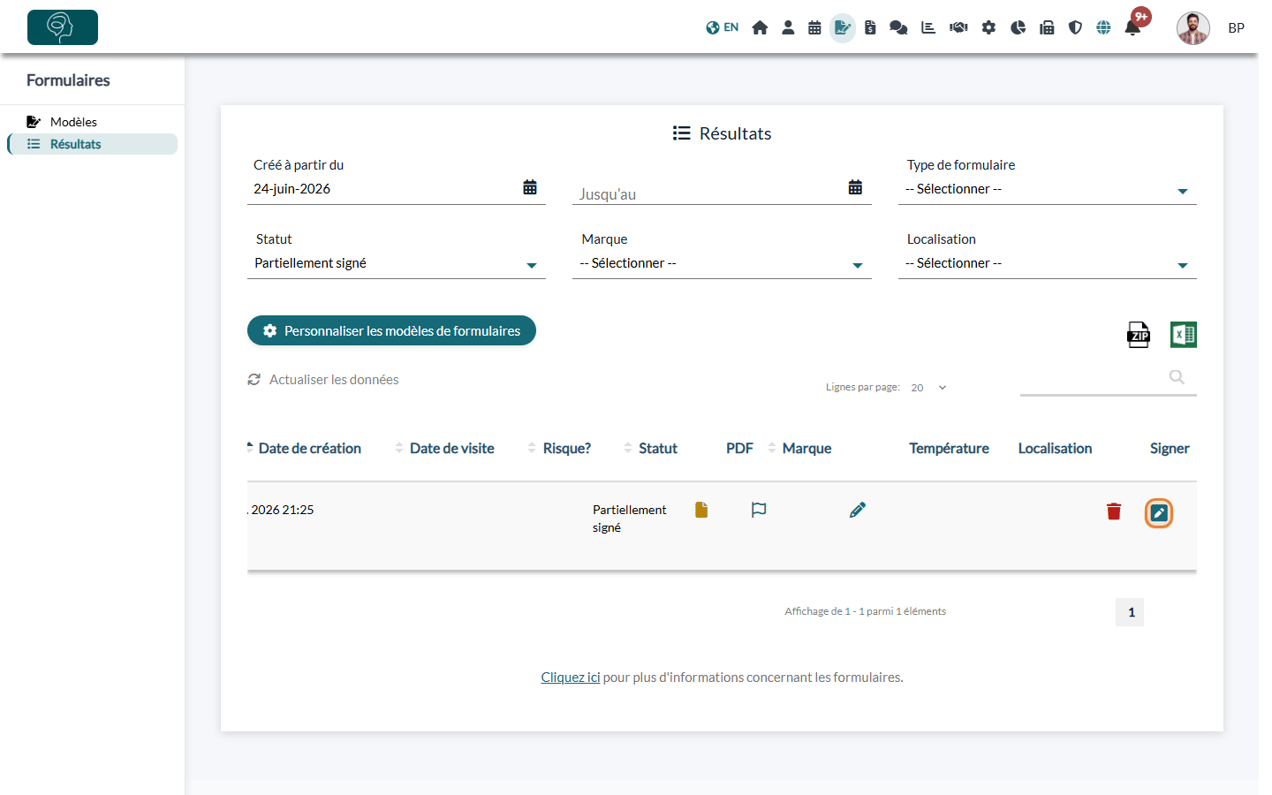Open the settings gear in top bar
Viewport: 1272px width, 795px height.
point(988,27)
